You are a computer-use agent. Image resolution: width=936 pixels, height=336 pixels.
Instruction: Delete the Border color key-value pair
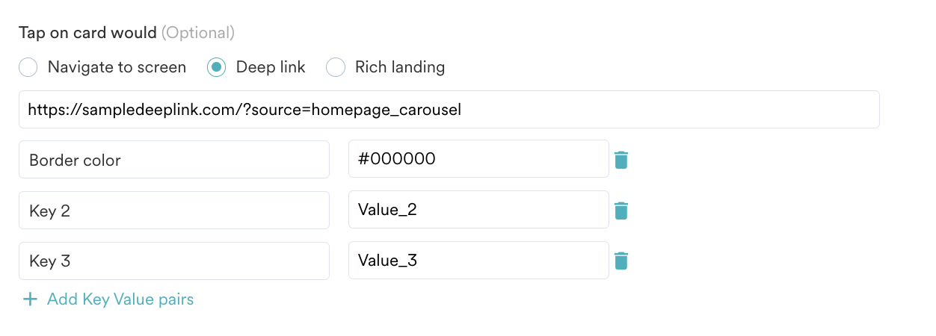(621, 160)
